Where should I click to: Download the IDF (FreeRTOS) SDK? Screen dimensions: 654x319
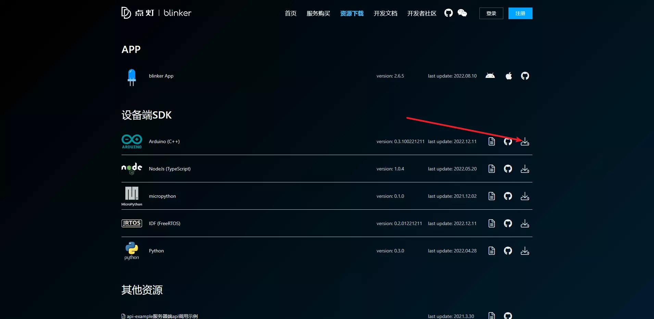[525, 223]
